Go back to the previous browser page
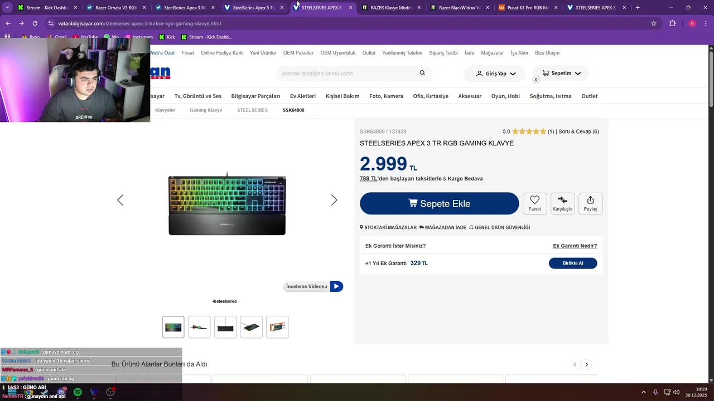 tap(8, 23)
